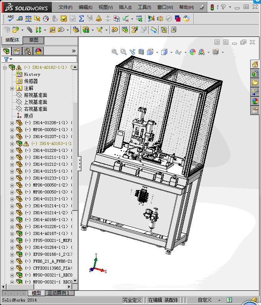Expand panel tabs with double chevron
This screenshot has width=261, height=305.
74,51
